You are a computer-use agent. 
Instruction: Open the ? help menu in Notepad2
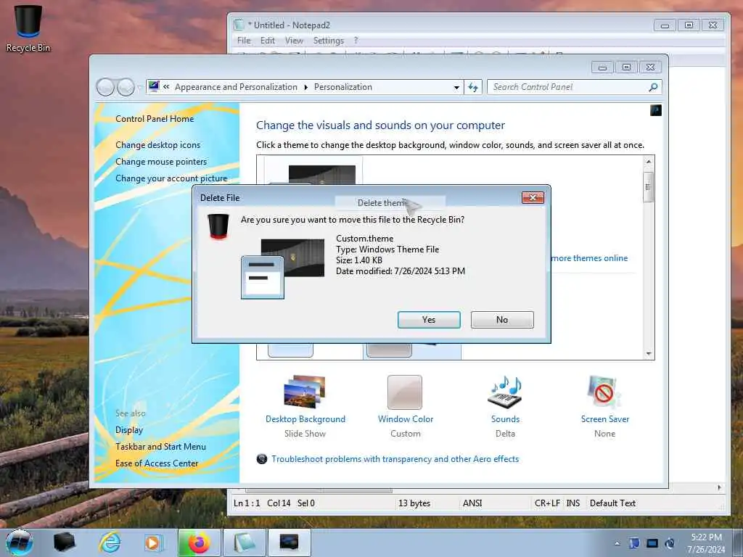(356, 41)
